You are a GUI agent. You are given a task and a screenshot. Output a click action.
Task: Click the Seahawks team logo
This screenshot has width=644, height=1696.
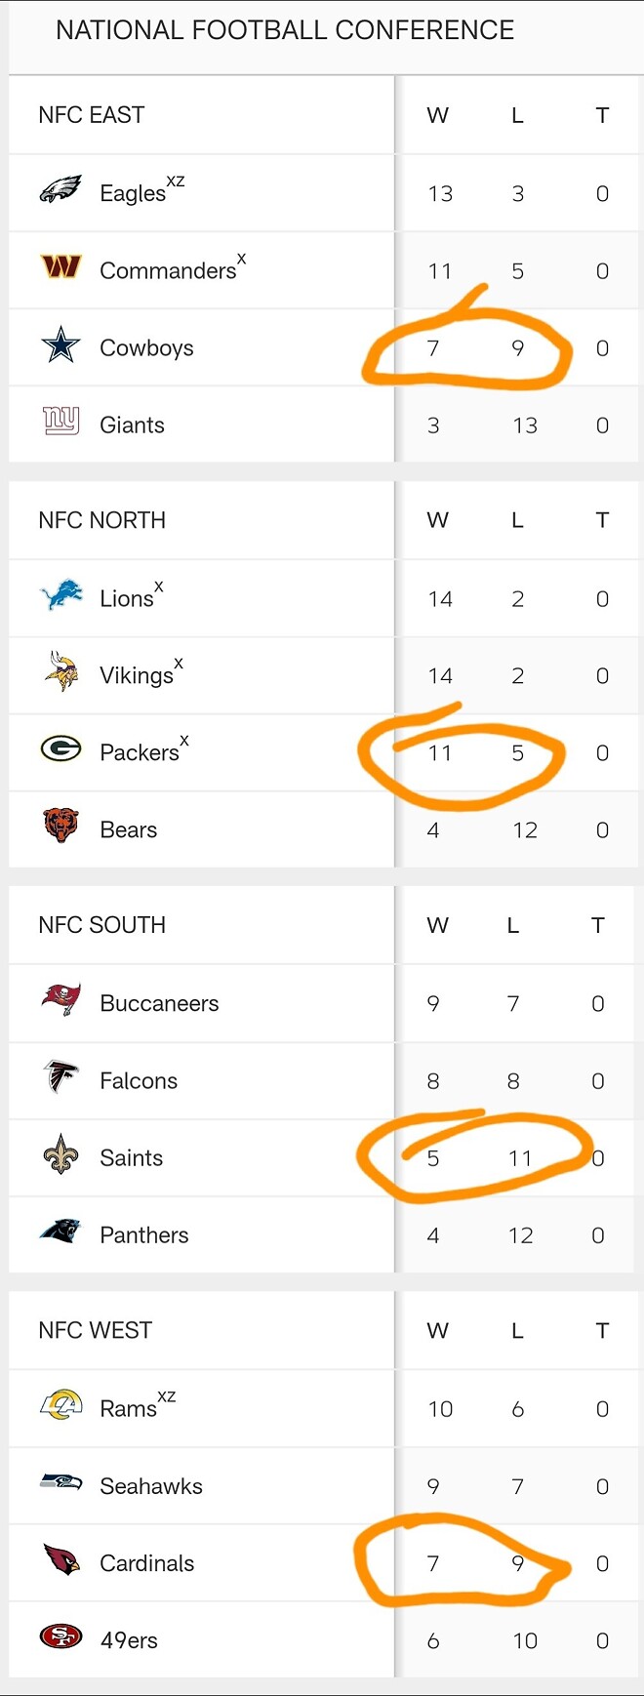click(60, 1483)
